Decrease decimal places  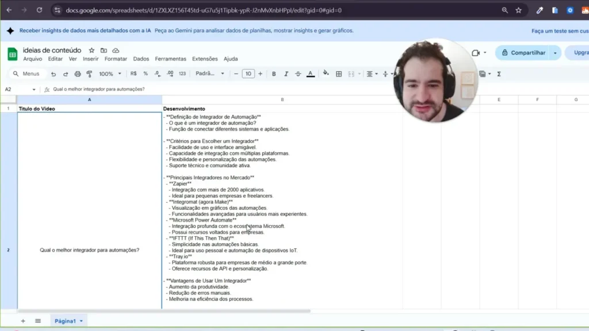click(x=156, y=74)
